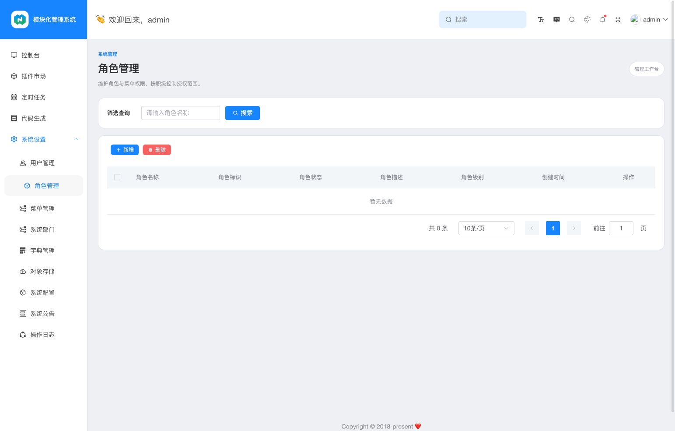The image size is (675, 431).
Task: Click the 字典管理 icon
Action: click(x=23, y=251)
